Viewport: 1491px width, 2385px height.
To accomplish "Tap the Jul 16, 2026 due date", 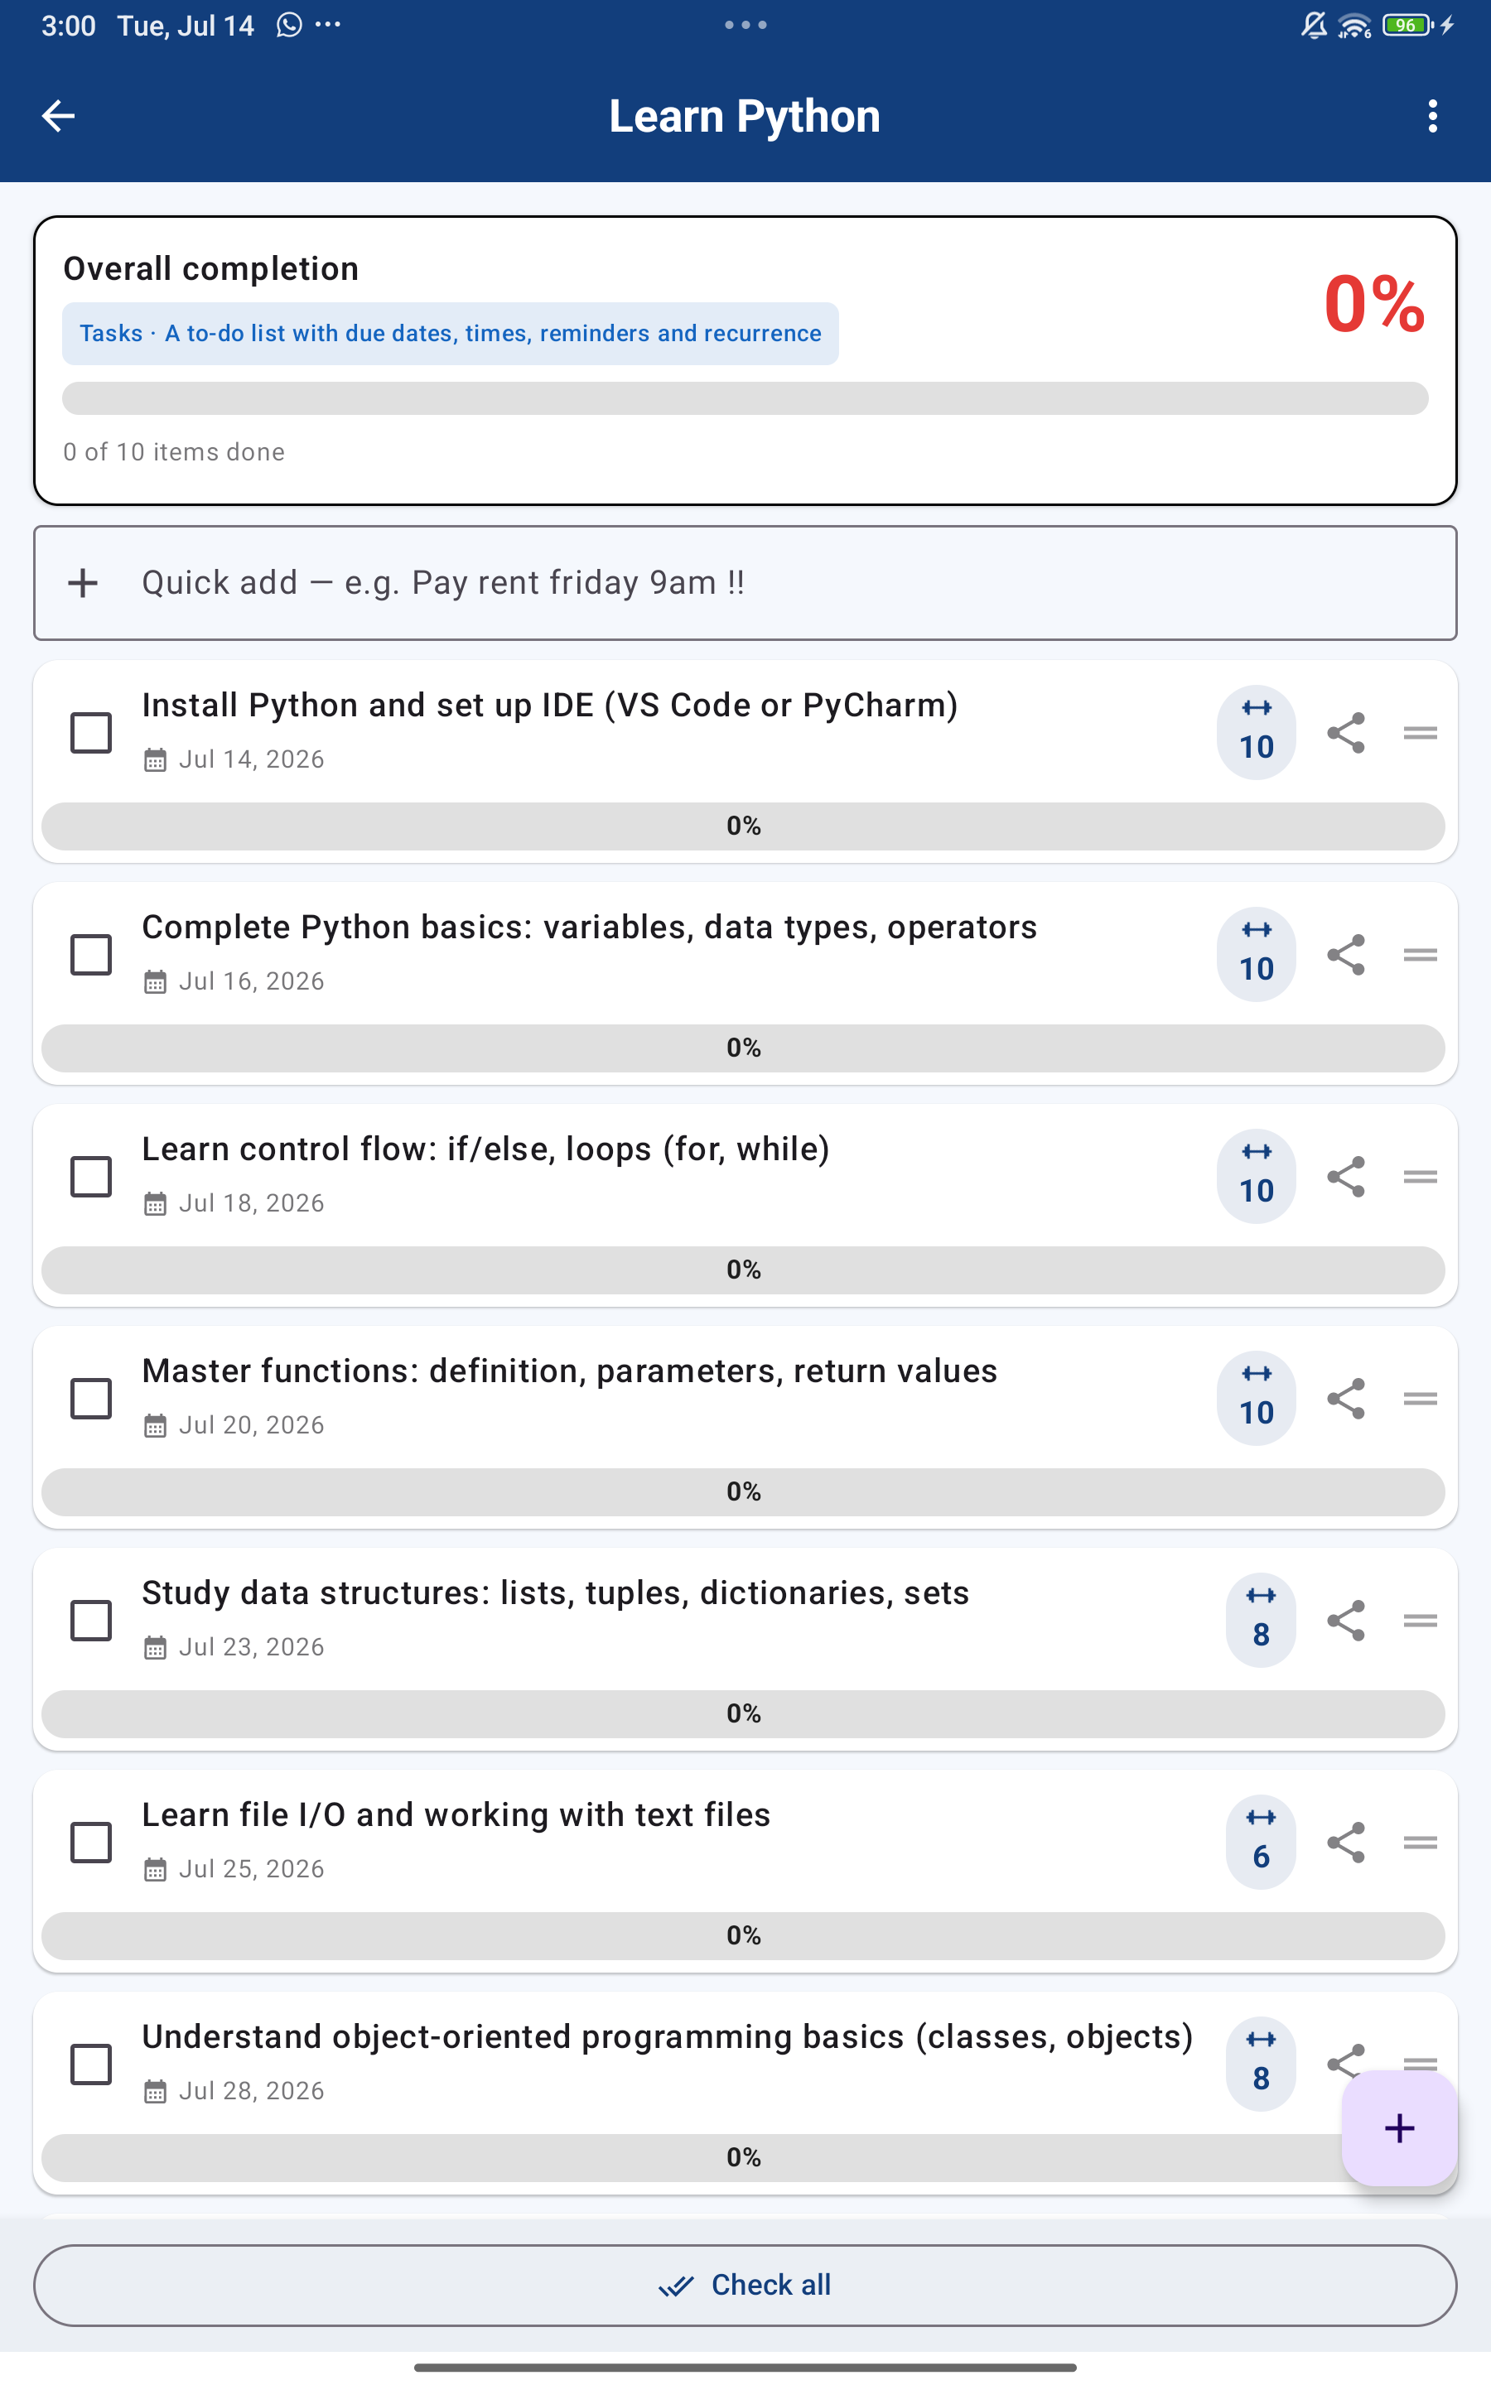I will tap(250, 980).
